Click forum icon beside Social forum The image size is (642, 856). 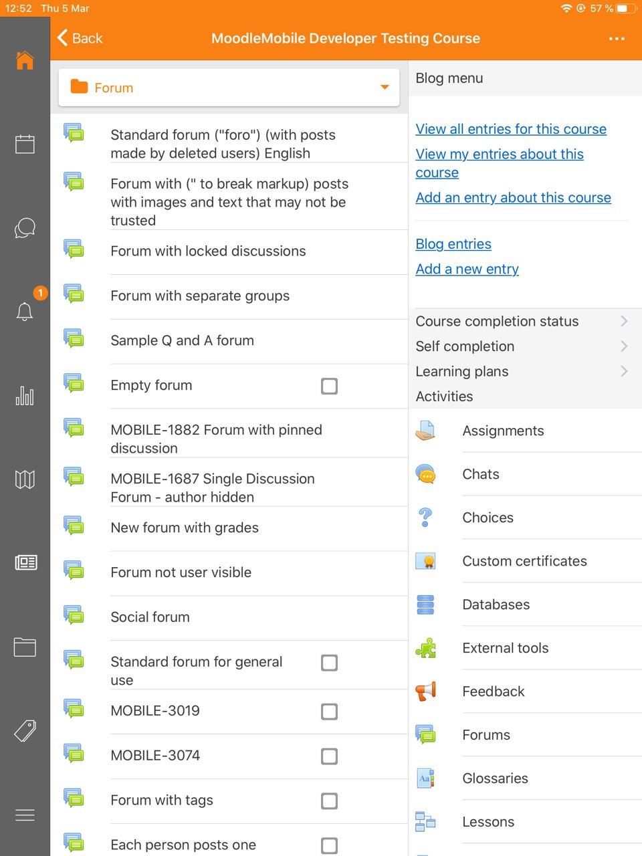74,615
